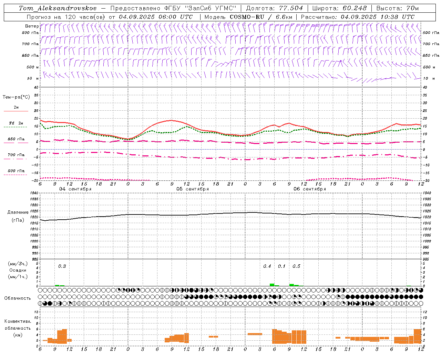441x352 pixels.
Task: Select the 'Ветер' wind panel label
Action: pos(32,26)
